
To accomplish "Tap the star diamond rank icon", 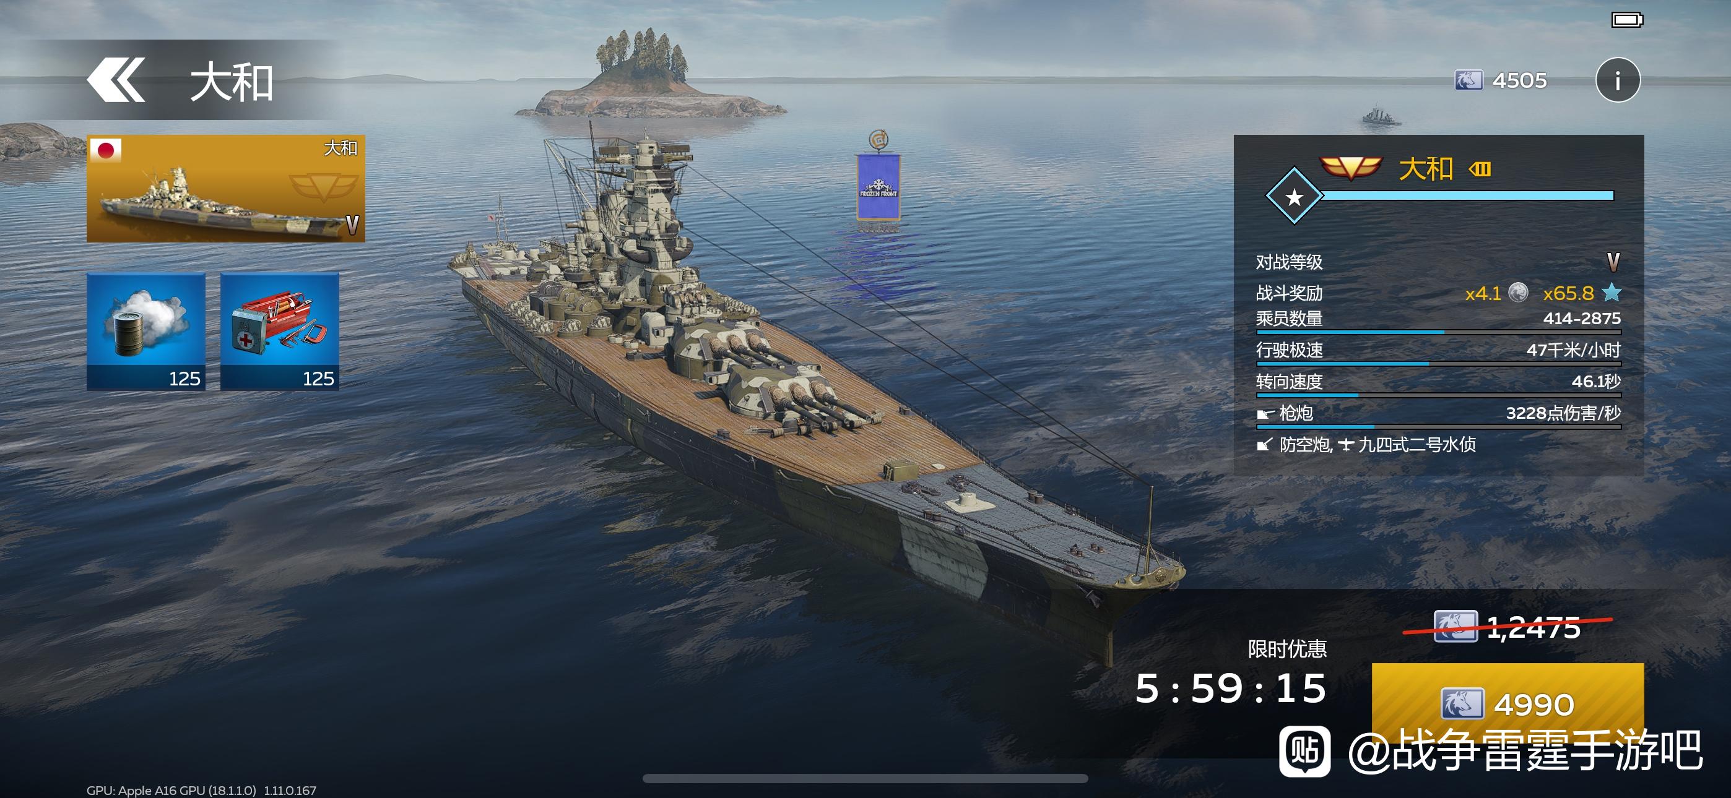I will pyautogui.click(x=1293, y=196).
